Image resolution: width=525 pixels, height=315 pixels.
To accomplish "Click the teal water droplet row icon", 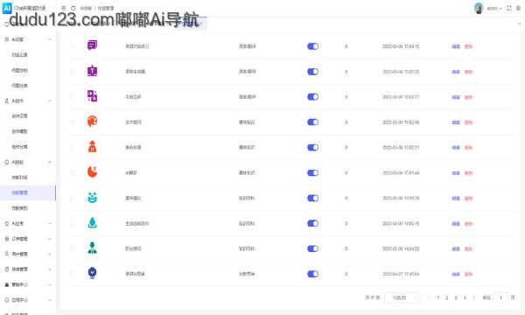I will pos(92,222).
